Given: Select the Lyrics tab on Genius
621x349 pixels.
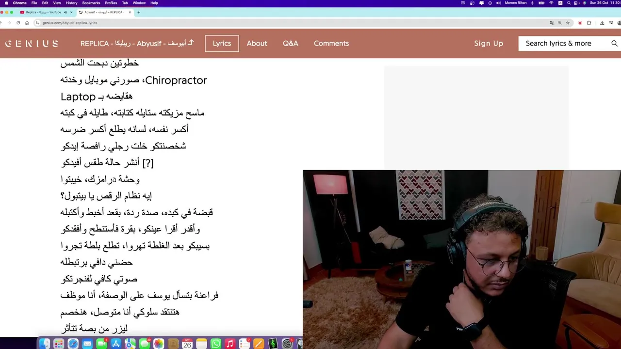Looking at the screenshot, I should tap(222, 44).
